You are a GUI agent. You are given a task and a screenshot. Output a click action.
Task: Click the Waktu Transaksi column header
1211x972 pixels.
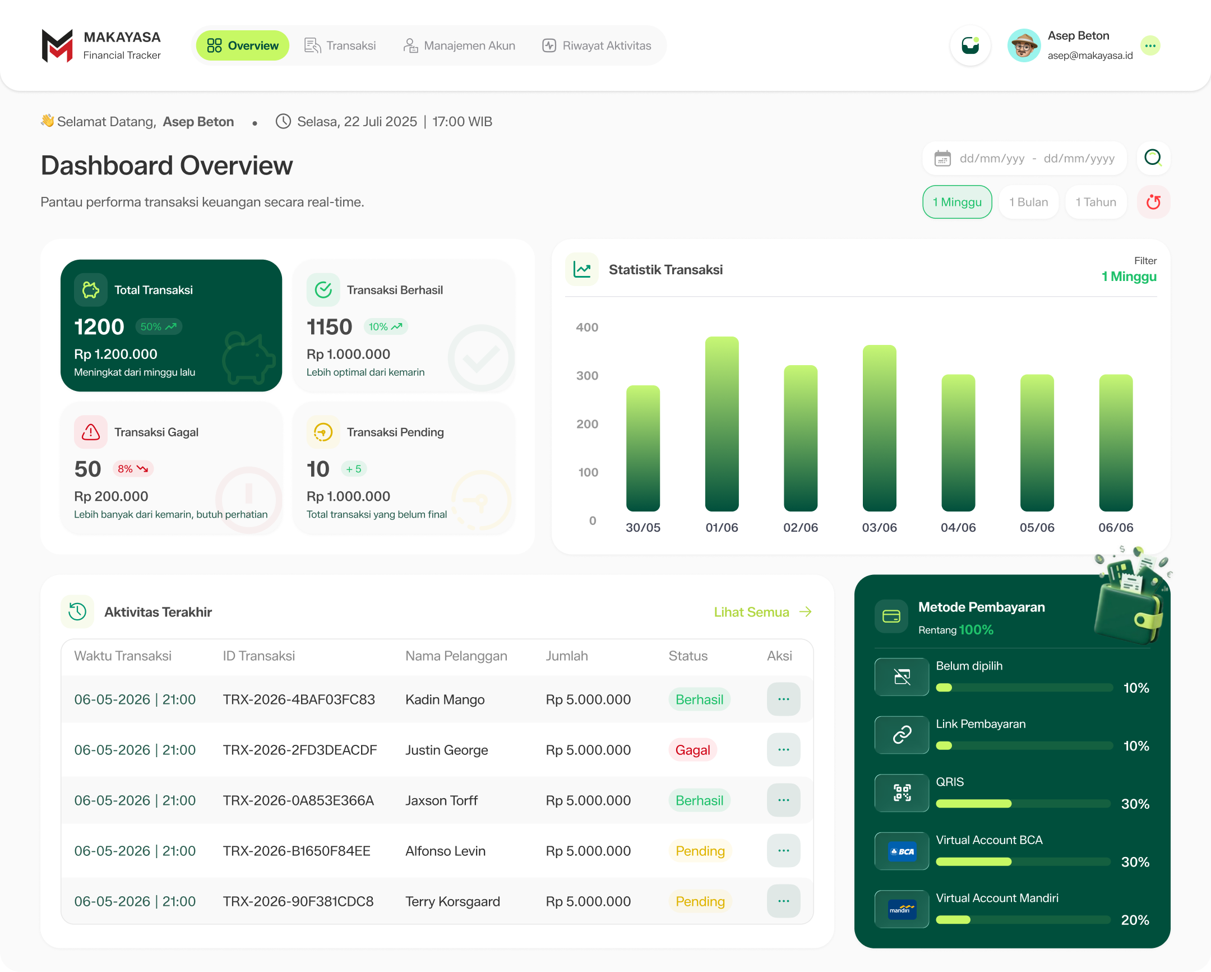click(x=122, y=656)
